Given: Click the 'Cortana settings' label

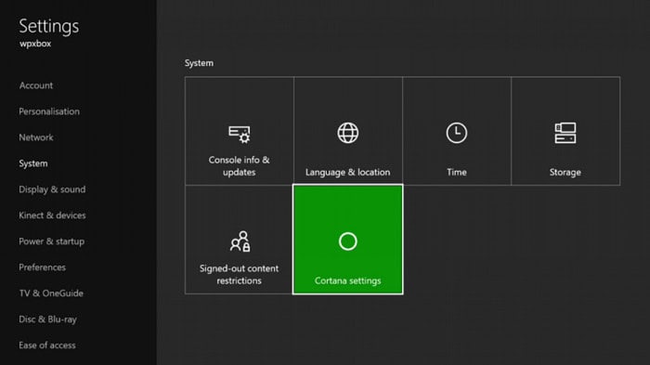Looking at the screenshot, I should pyautogui.click(x=348, y=280).
